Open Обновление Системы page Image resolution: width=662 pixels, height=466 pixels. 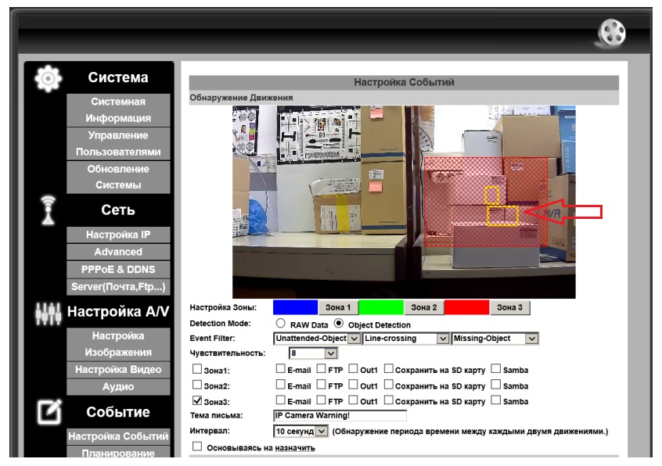pyautogui.click(x=118, y=177)
